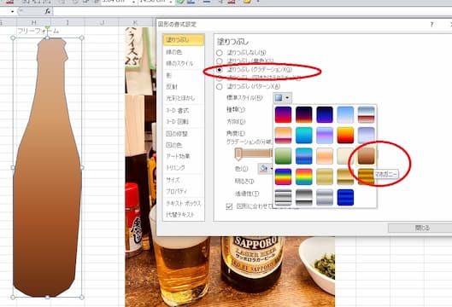Open the fill category in sidebar
Image resolution: width=452 pixels, height=307 pixels.
pyautogui.click(x=184, y=40)
